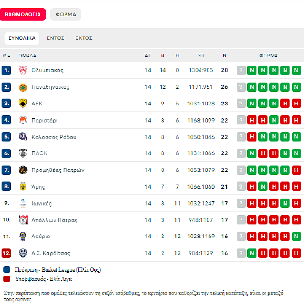Click the Απόλλων Πάτρας team logo

coord(23,220)
